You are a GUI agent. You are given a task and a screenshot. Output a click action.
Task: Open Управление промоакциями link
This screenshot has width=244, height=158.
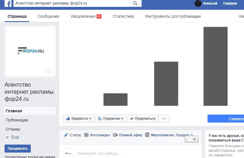(30, 157)
